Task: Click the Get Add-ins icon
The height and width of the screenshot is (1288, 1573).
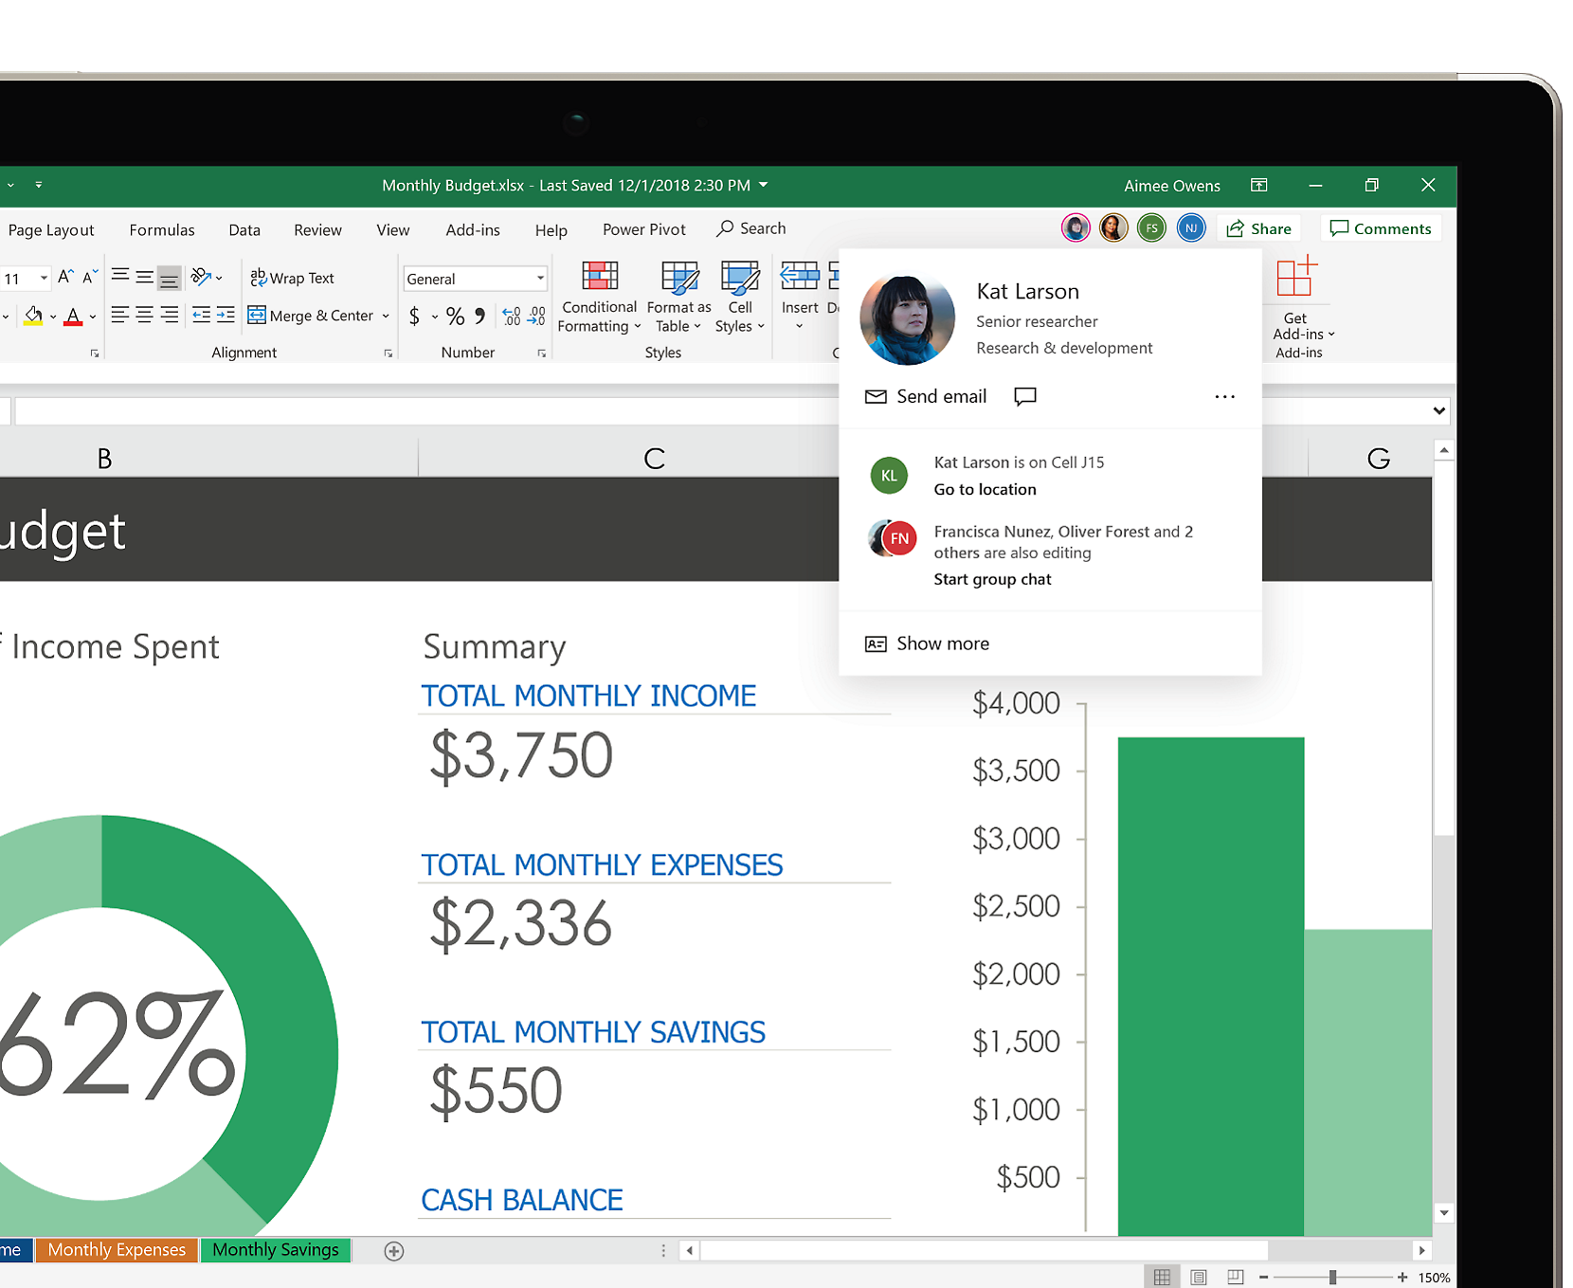Action: tap(1296, 279)
